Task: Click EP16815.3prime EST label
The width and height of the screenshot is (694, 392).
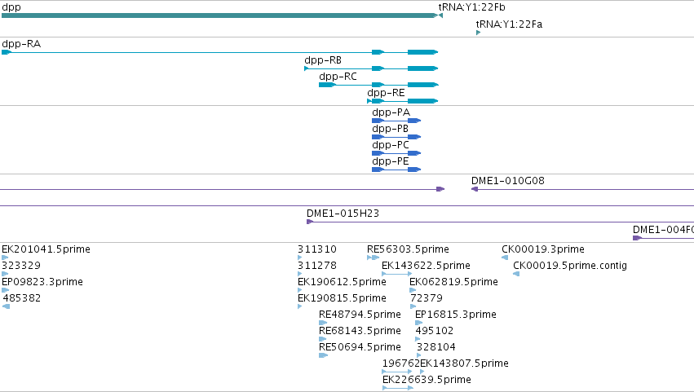Action: (x=455, y=315)
